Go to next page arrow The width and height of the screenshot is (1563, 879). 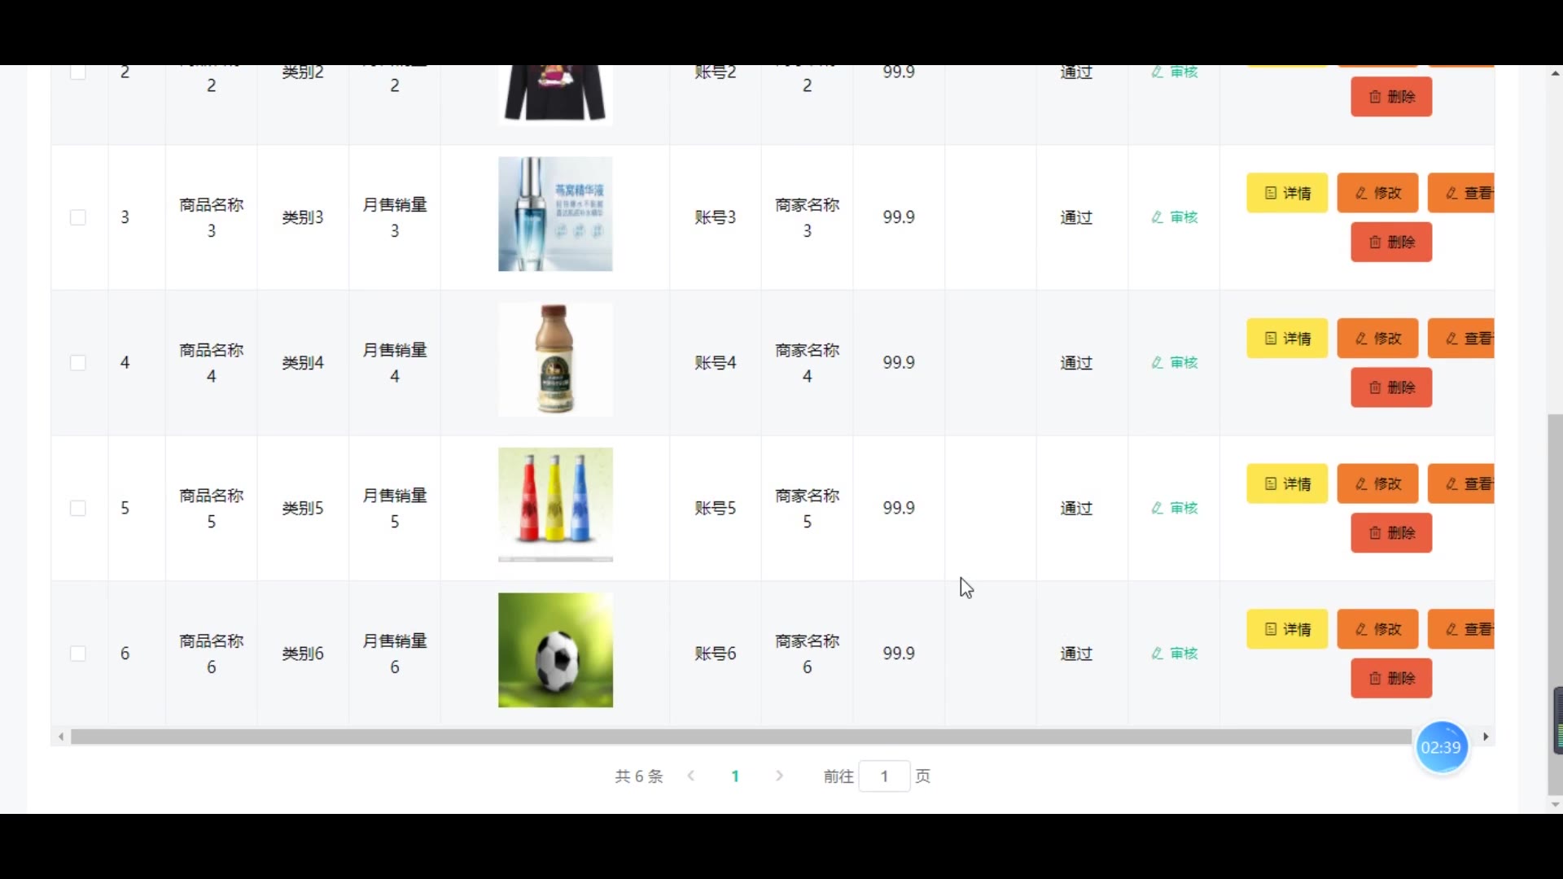[779, 776]
